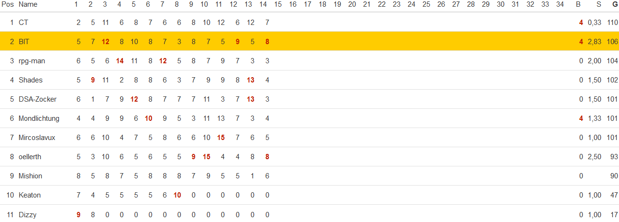Click the oellerth player name
Image resolution: width=619 pixels, height=222 pixels.
pyautogui.click(x=30, y=157)
